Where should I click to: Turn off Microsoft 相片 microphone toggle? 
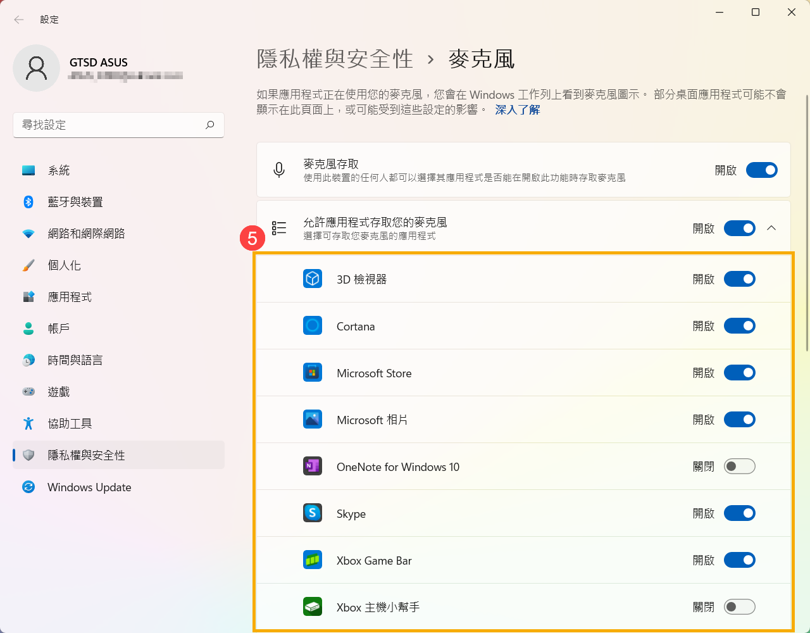coord(740,420)
